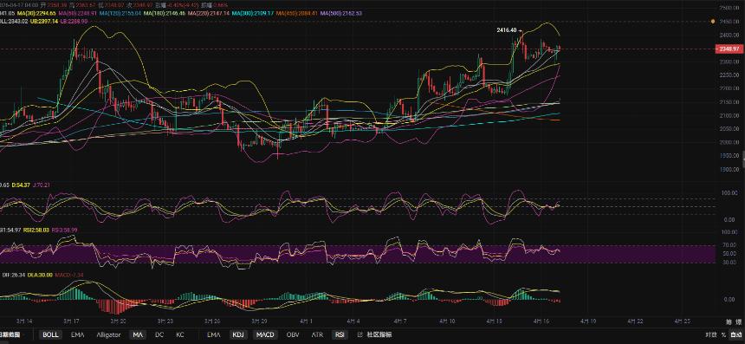Select the MA(300):2109.17 legend entry
745x344 pixels.
point(253,14)
